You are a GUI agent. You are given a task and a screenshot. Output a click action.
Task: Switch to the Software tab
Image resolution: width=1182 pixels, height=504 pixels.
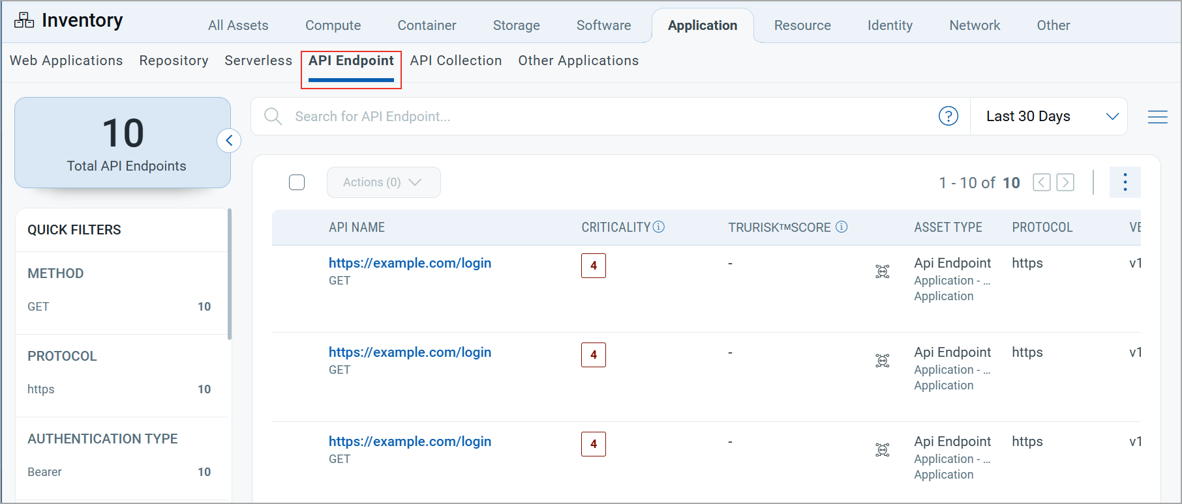604,25
